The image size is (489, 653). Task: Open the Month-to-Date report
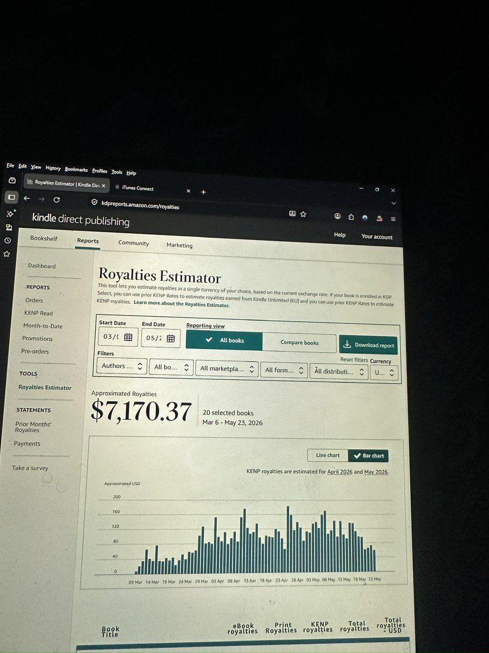click(x=43, y=326)
